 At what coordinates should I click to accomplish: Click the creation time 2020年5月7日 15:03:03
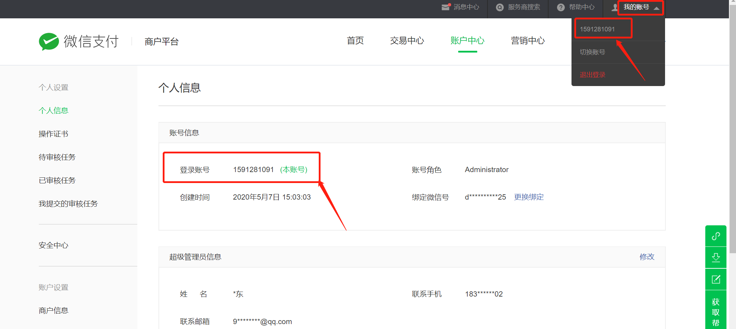point(272,197)
